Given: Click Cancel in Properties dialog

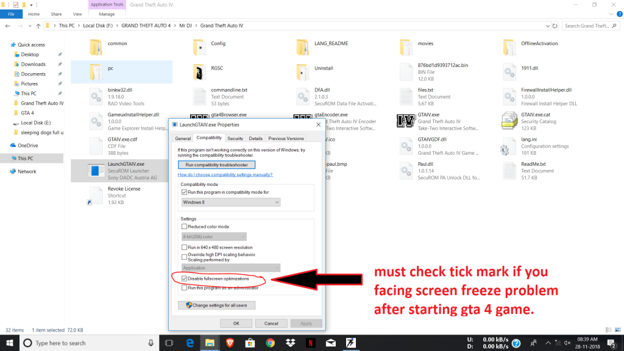Looking at the screenshot, I should pos(271,323).
